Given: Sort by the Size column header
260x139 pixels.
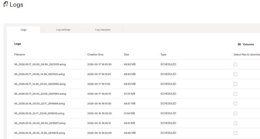Looking at the screenshot, I should click(x=126, y=55).
